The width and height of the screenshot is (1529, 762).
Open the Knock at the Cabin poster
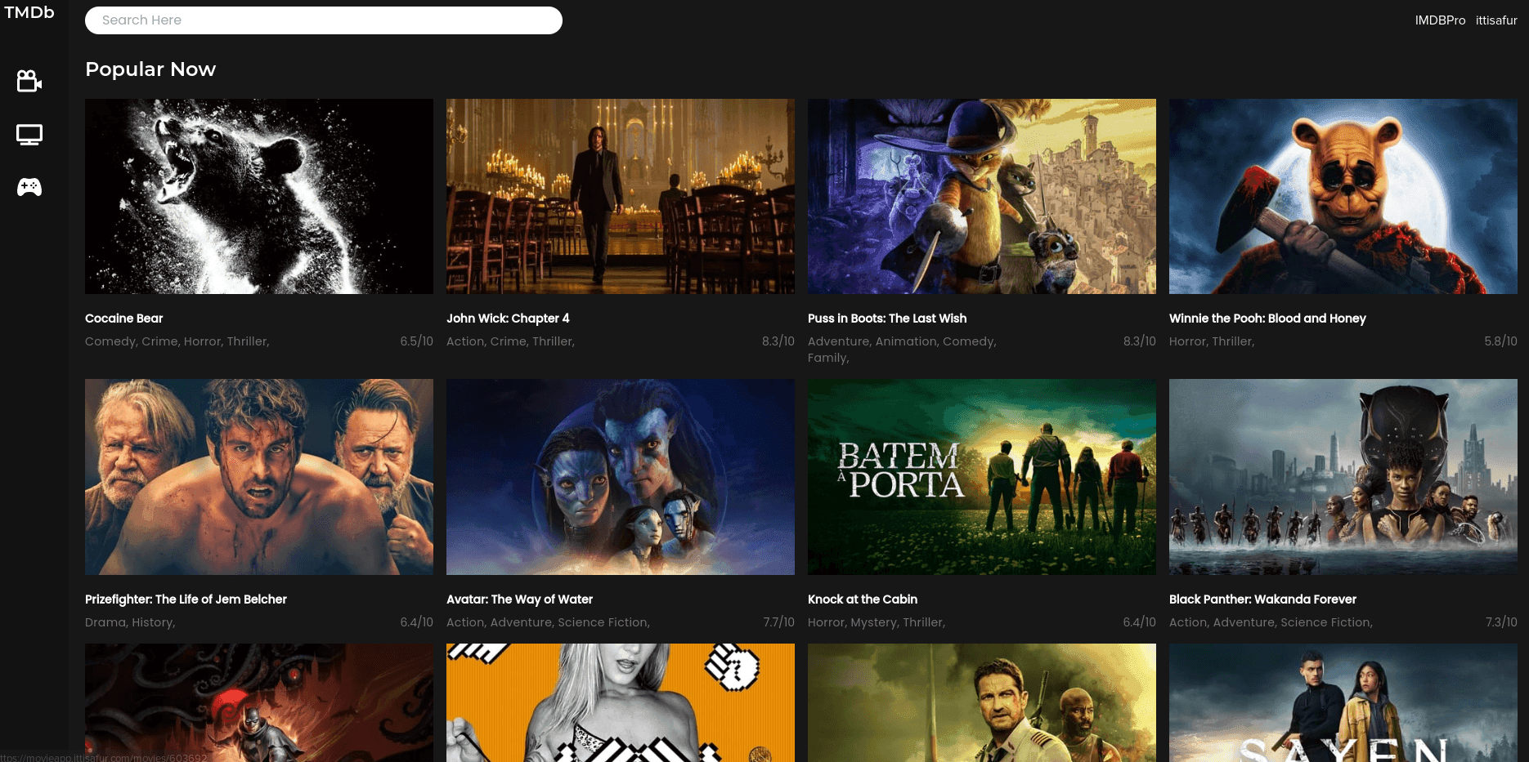pos(981,476)
